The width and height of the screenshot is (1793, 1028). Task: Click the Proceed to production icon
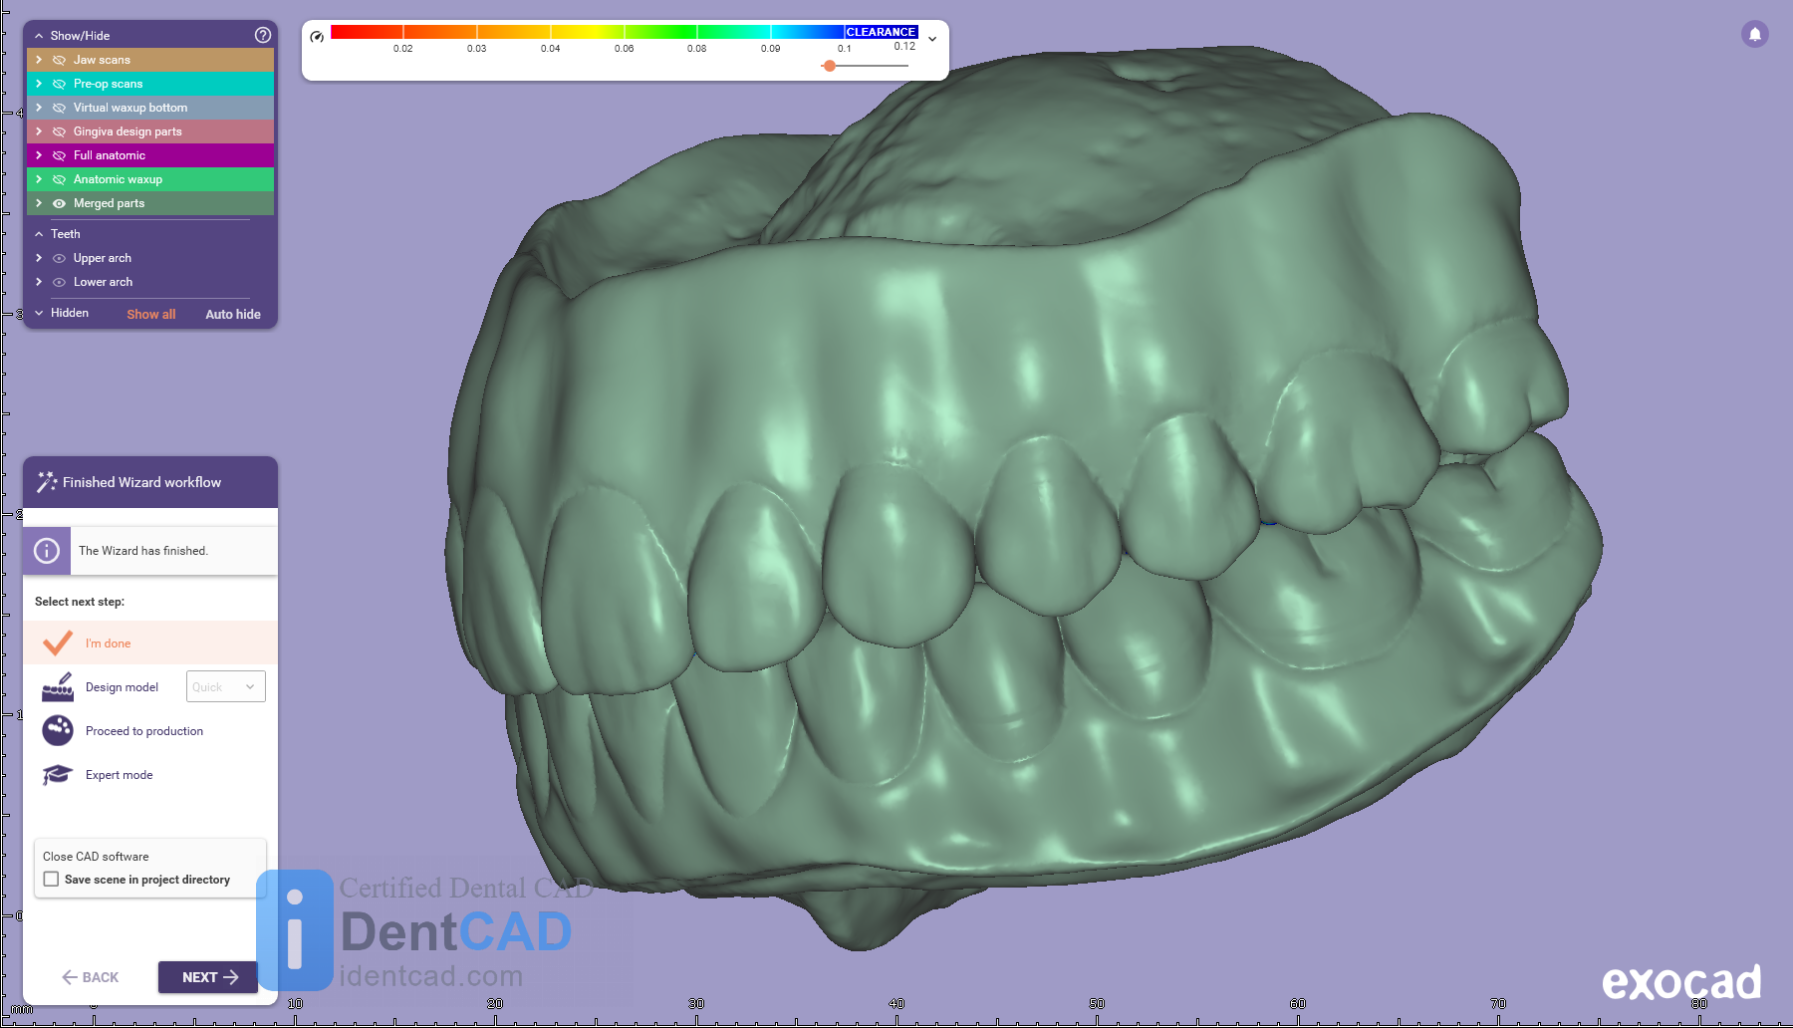(x=58, y=731)
